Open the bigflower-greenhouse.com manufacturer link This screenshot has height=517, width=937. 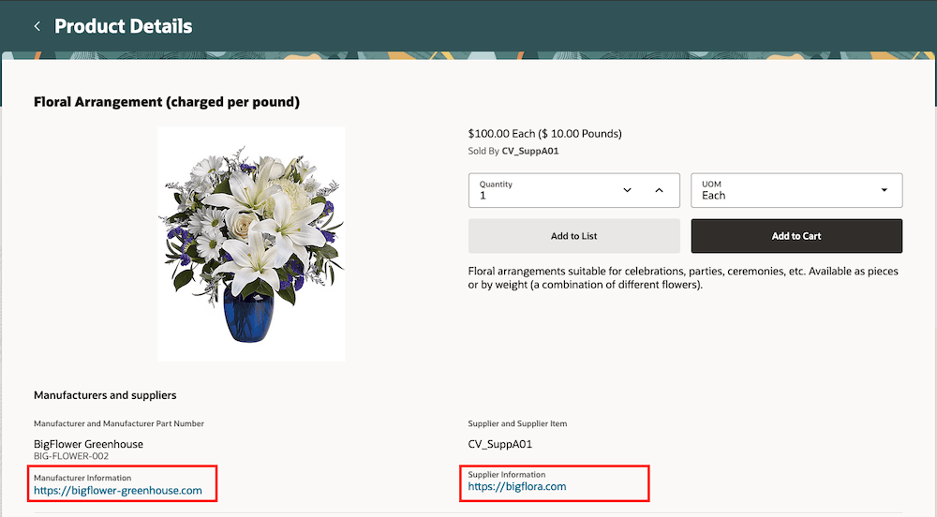click(118, 490)
